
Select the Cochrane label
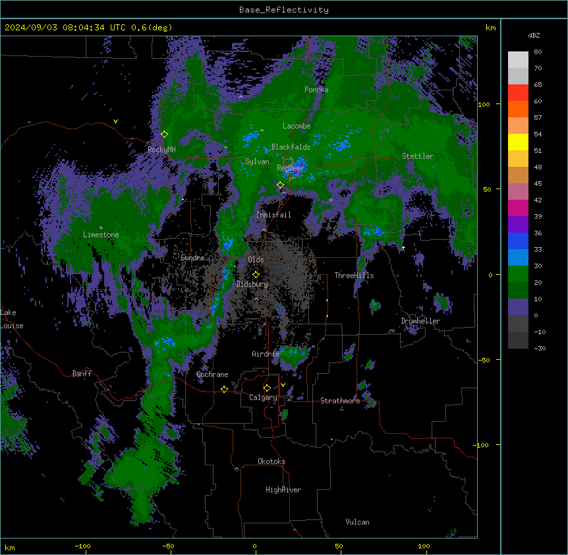pyautogui.click(x=212, y=374)
